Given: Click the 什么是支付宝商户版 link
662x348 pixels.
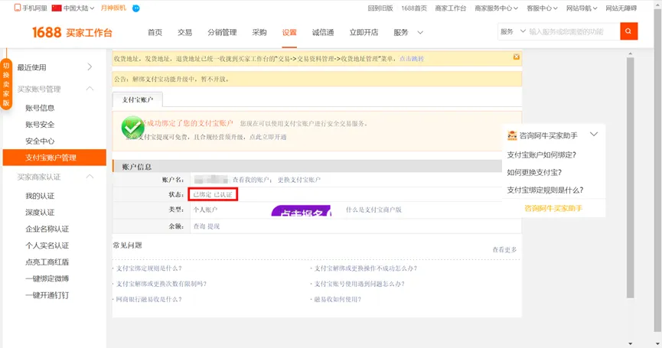Looking at the screenshot, I should (x=373, y=210).
